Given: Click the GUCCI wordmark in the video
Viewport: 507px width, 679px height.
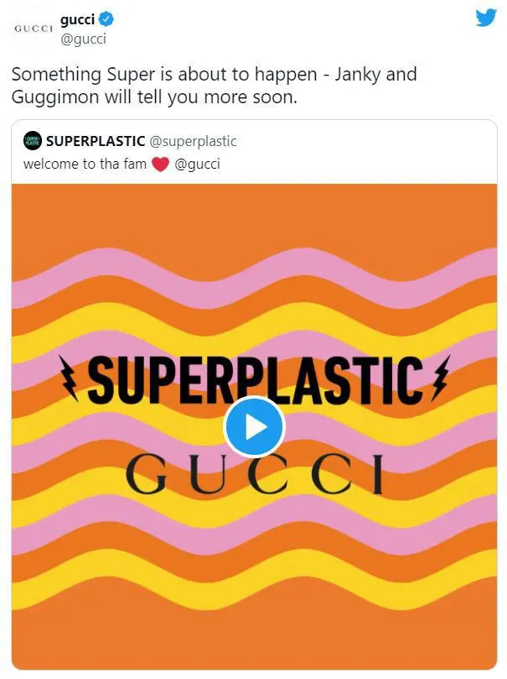Looking at the screenshot, I should (254, 475).
